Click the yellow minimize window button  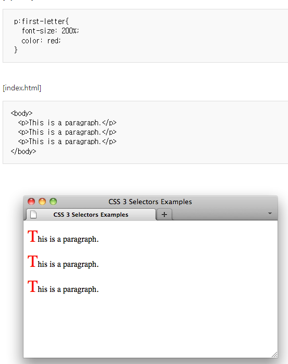[42, 202]
